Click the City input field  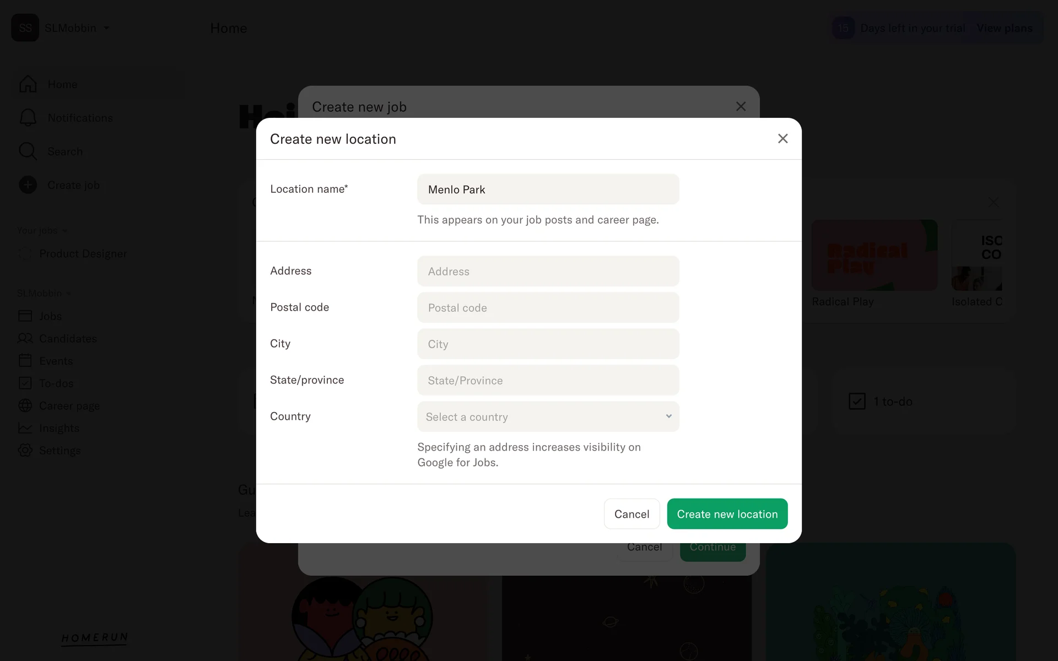pyautogui.click(x=548, y=344)
